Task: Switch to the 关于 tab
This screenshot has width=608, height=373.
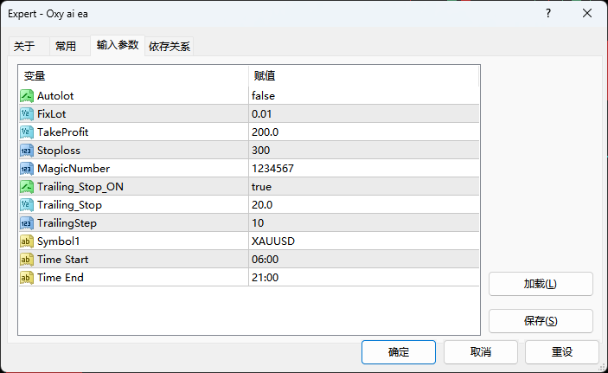Action: pos(24,47)
